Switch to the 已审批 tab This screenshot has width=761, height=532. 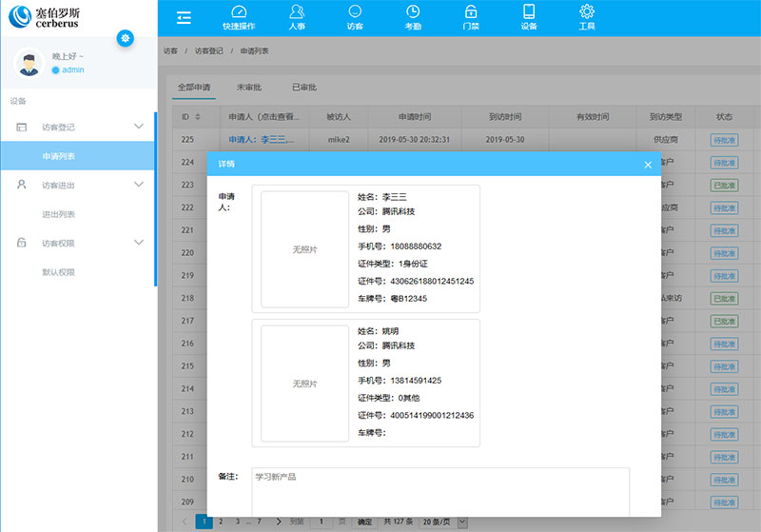(304, 87)
